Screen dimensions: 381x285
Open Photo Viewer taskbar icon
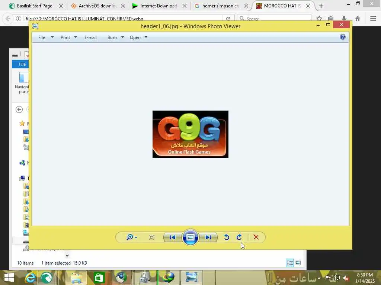click(x=191, y=278)
